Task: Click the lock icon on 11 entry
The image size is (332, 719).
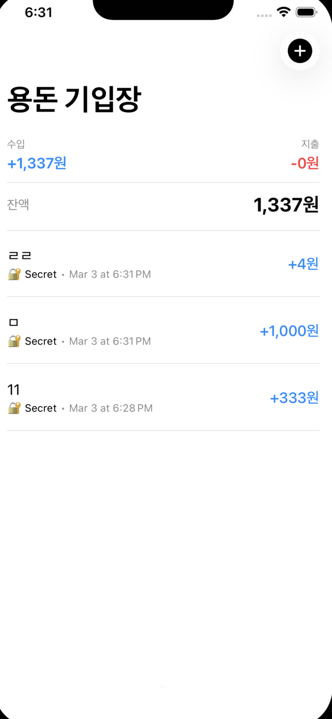Action: 14,408
